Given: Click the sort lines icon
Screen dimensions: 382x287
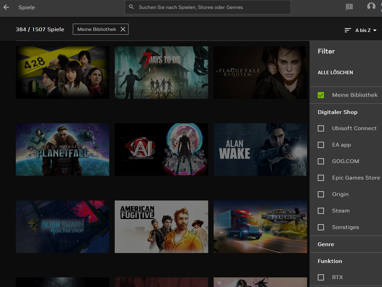Looking at the screenshot, I should [348, 30].
